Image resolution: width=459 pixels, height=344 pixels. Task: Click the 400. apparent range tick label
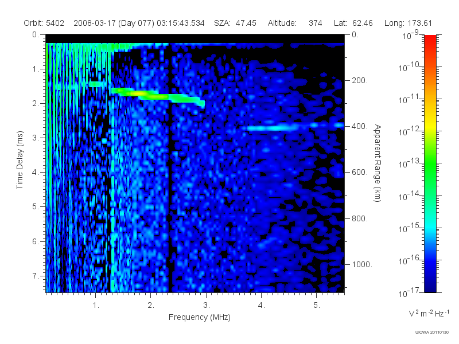coord(360,126)
